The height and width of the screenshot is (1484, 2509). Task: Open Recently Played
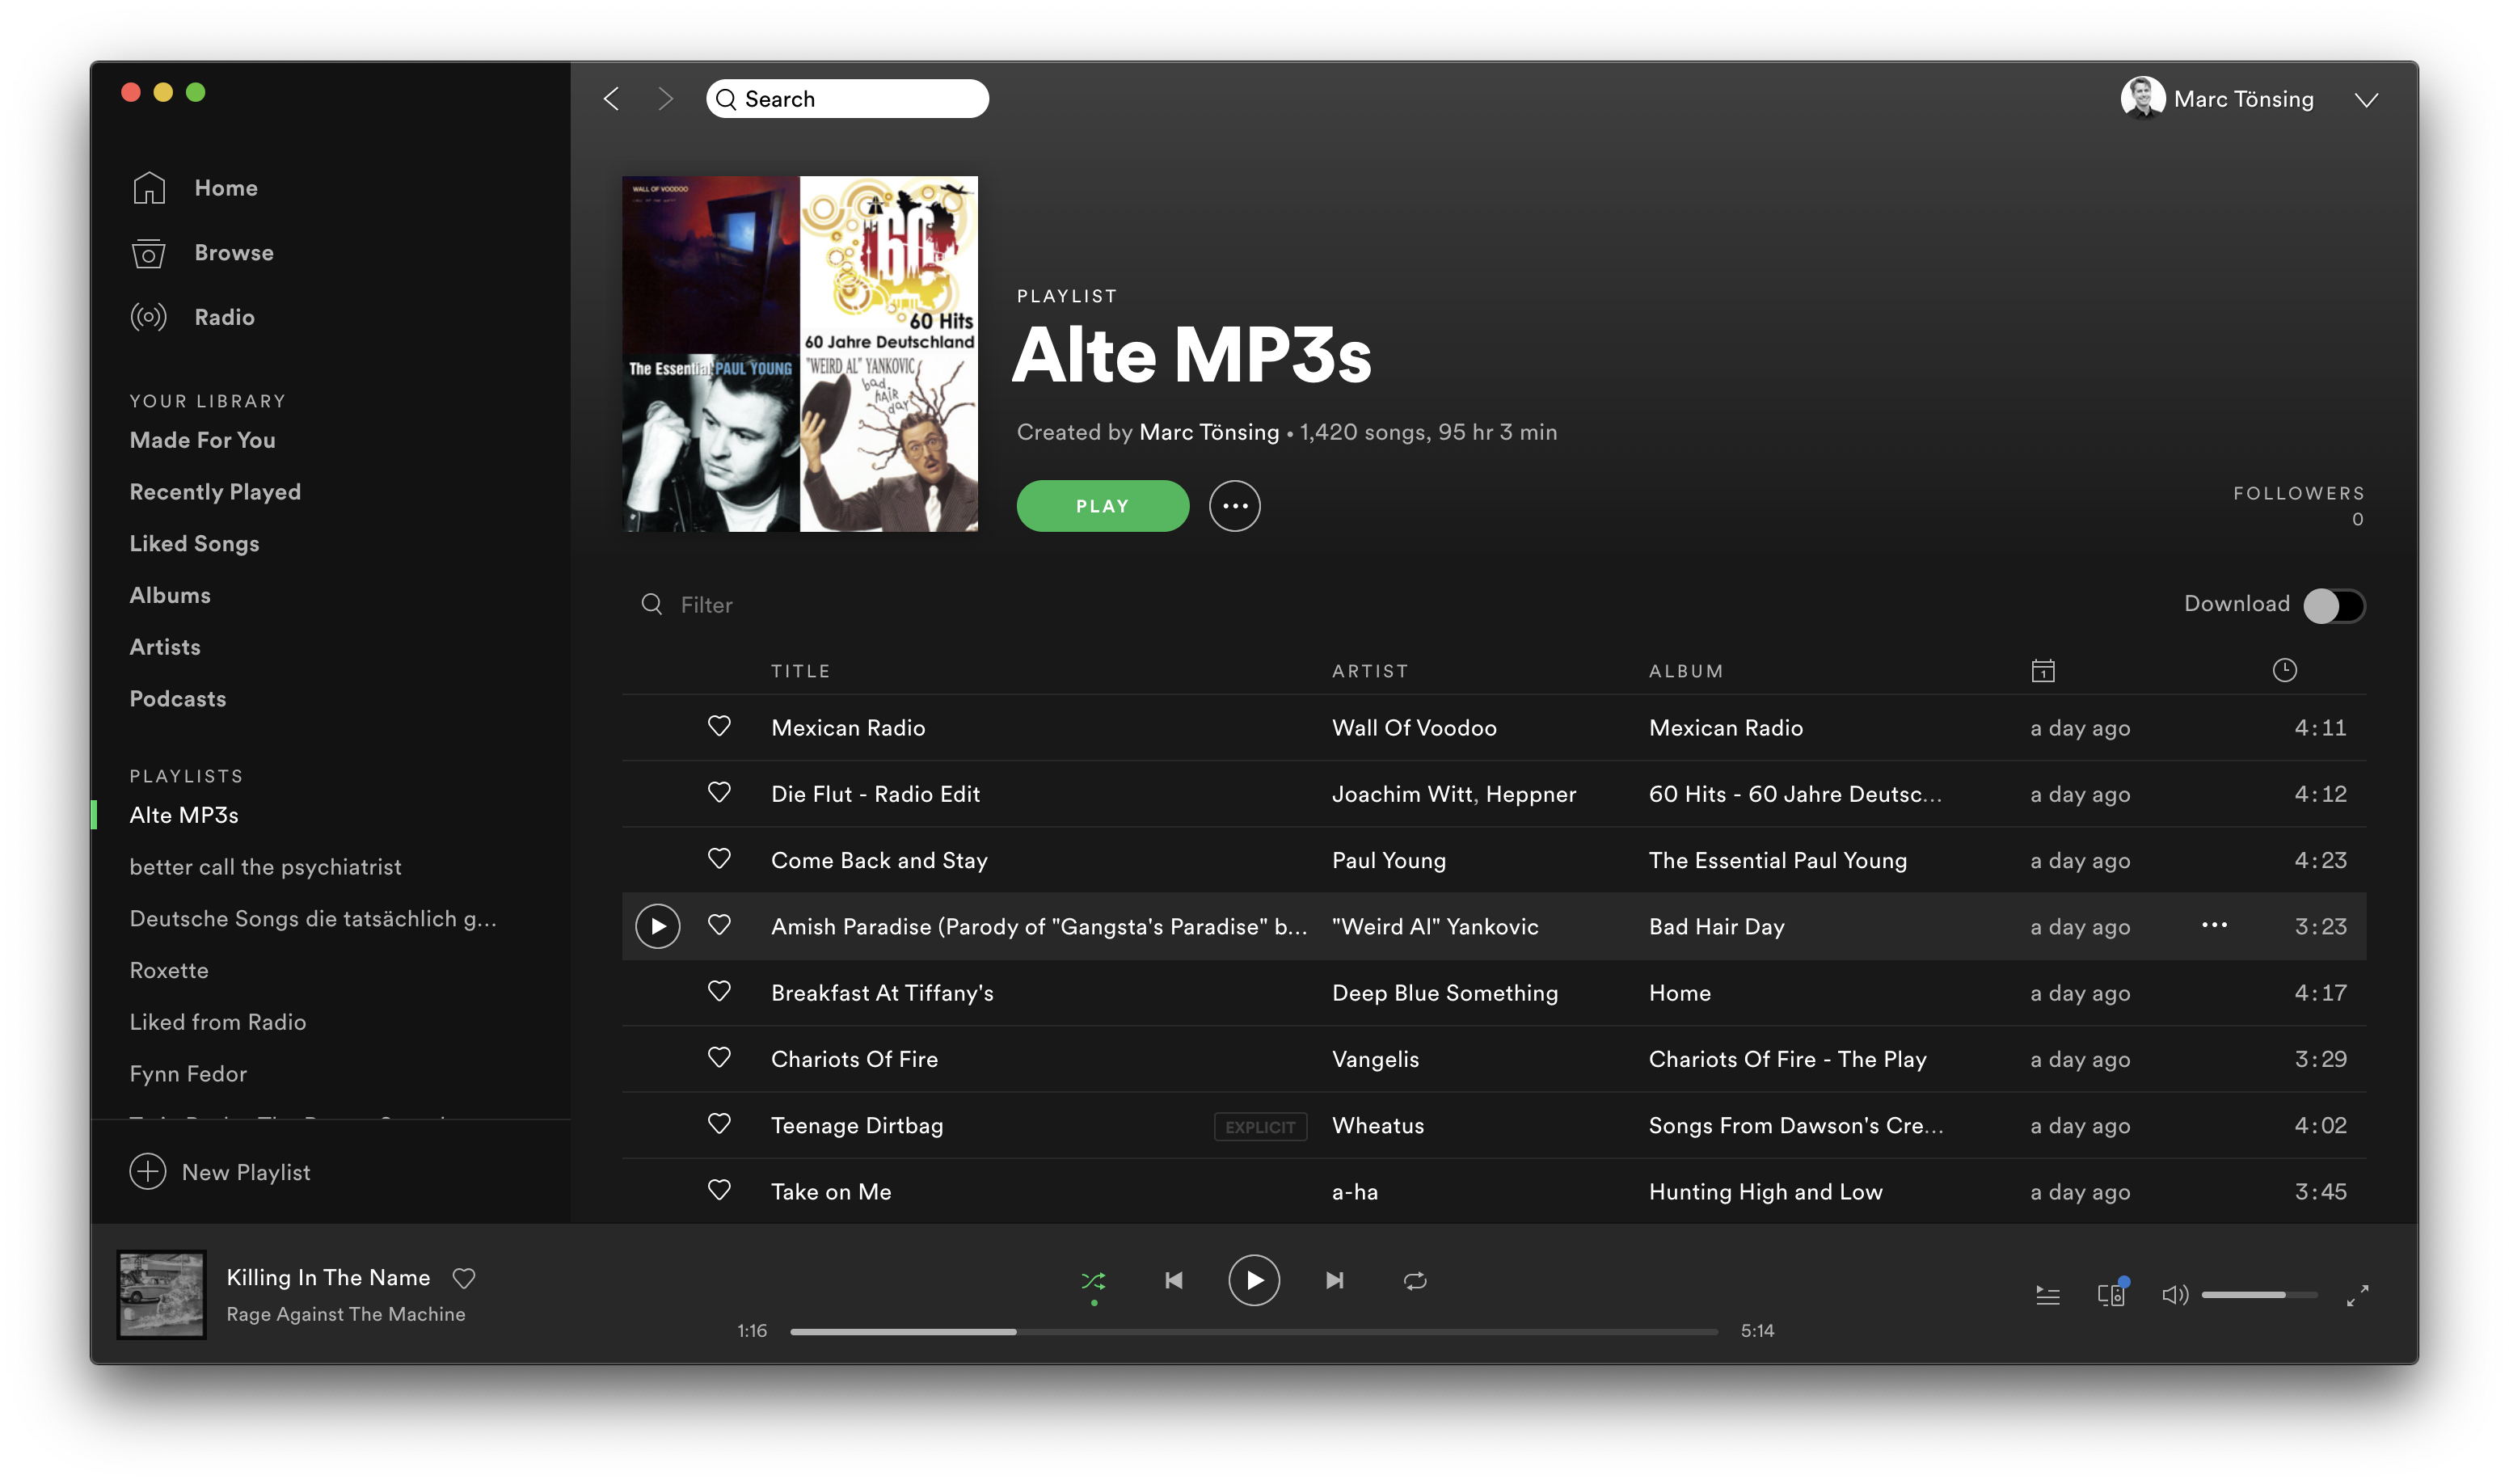coord(215,492)
